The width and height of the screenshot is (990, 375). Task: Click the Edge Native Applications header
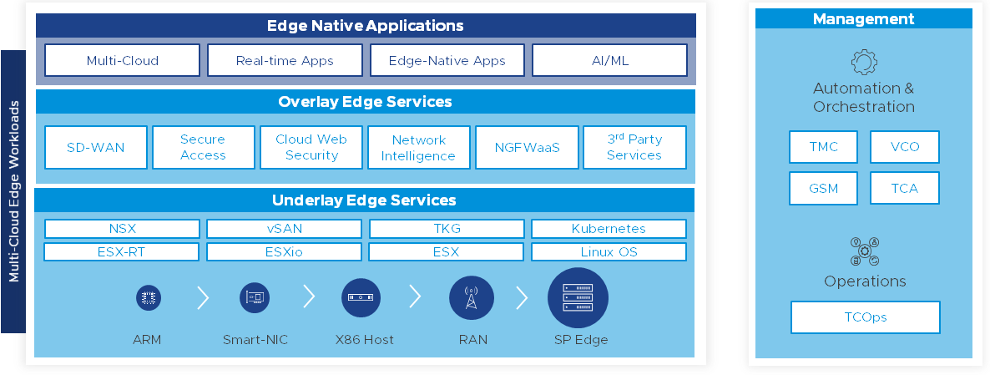click(366, 26)
